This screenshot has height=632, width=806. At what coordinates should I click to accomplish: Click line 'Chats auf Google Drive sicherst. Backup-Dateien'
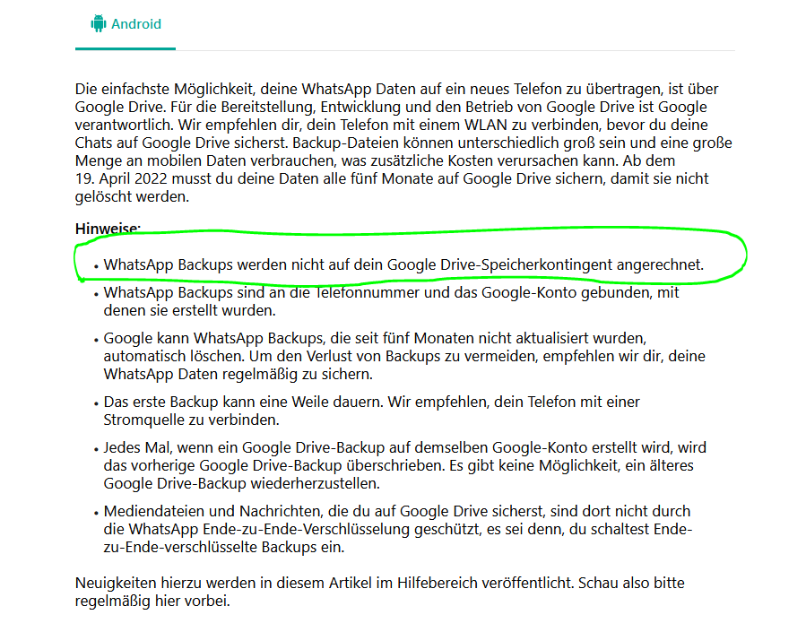(403, 143)
